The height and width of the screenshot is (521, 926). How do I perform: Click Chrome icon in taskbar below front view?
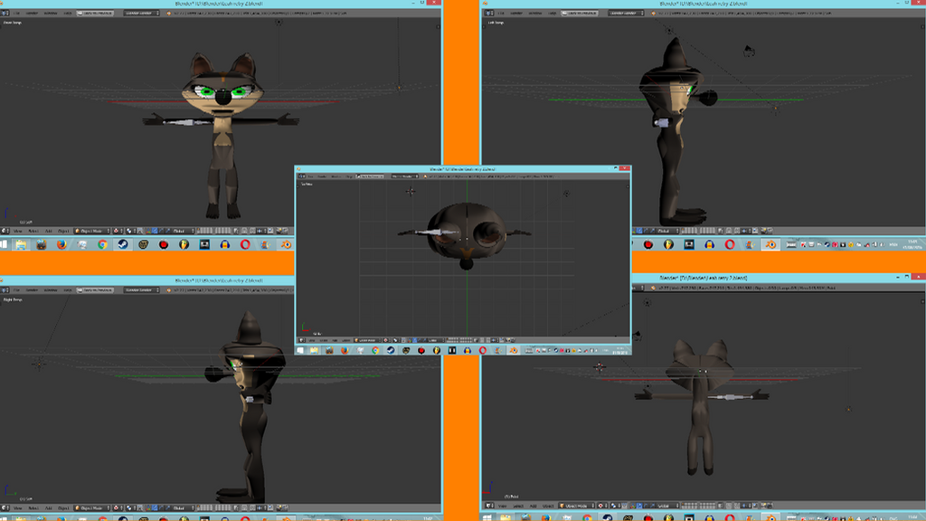(x=102, y=244)
